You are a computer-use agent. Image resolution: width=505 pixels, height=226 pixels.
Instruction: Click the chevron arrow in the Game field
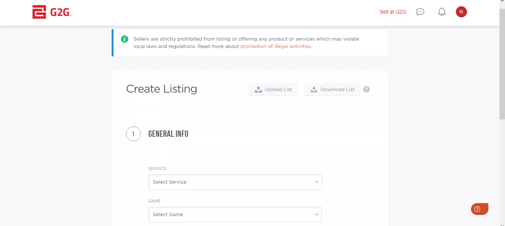[317, 215]
